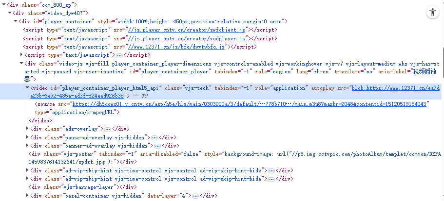This screenshot has height=201, width=444.
Task: Open the dywtybfq.js script link
Action: pos(176,47)
